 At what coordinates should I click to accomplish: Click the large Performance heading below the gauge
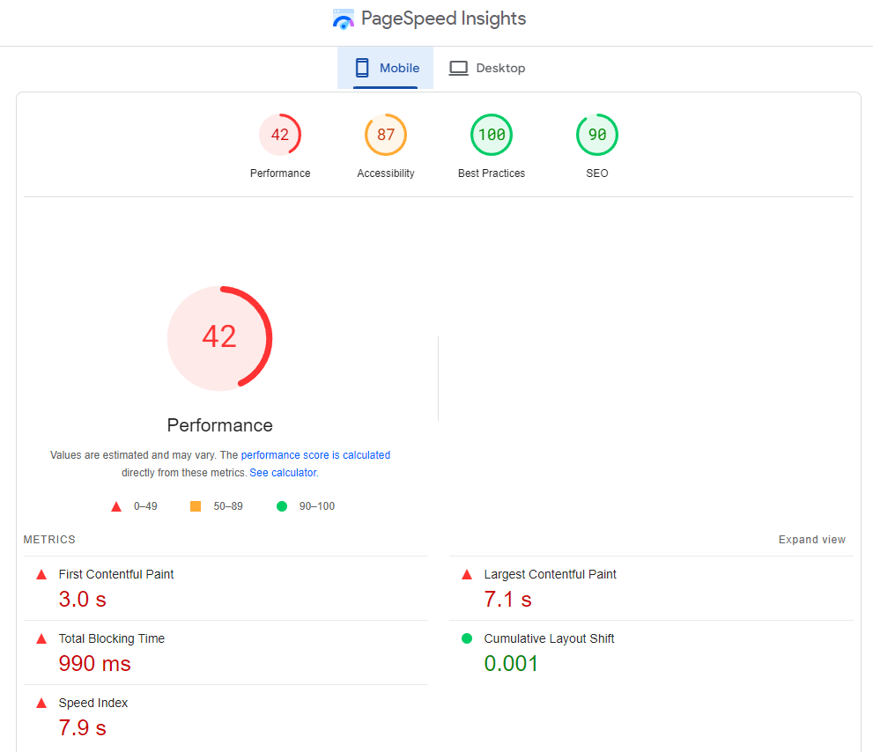pos(220,425)
